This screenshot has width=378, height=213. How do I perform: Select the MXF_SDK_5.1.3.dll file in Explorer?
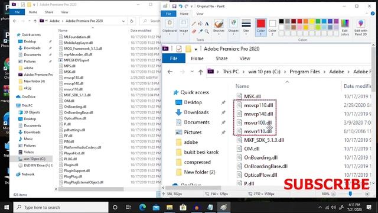coord(77,95)
